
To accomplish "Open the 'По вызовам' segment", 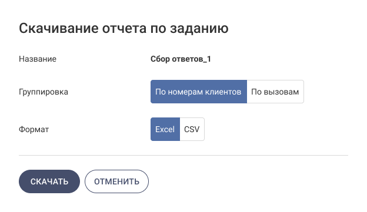I will (x=275, y=92).
